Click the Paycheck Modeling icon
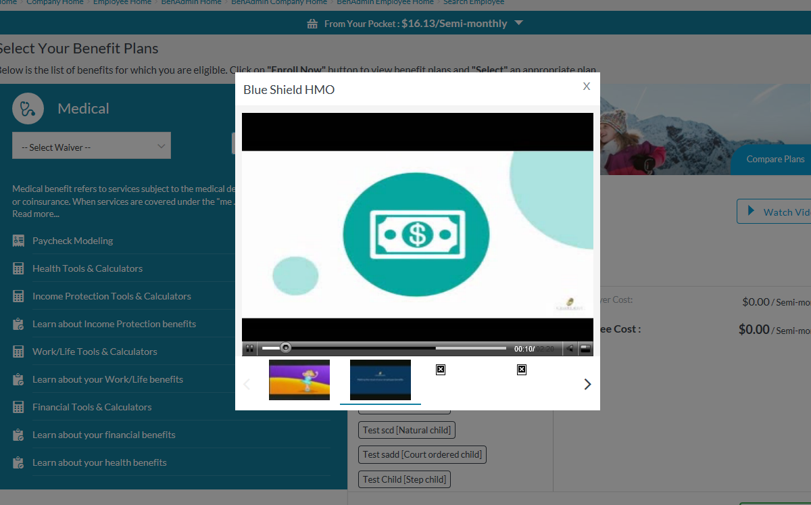This screenshot has width=811, height=505. (x=18, y=241)
